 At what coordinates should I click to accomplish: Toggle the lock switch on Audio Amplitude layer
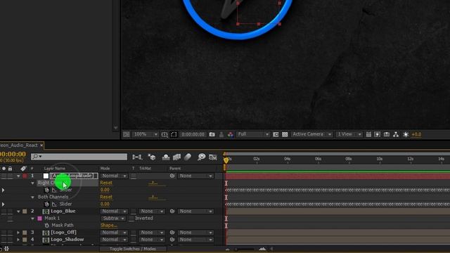click(x=10, y=176)
